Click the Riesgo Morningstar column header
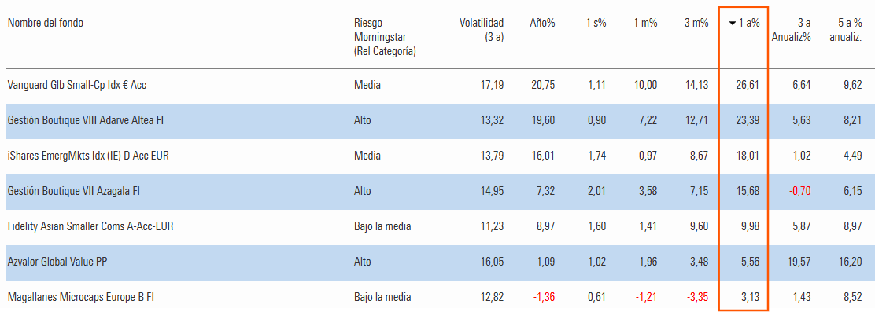This screenshot has height=312, width=875. pos(385,37)
